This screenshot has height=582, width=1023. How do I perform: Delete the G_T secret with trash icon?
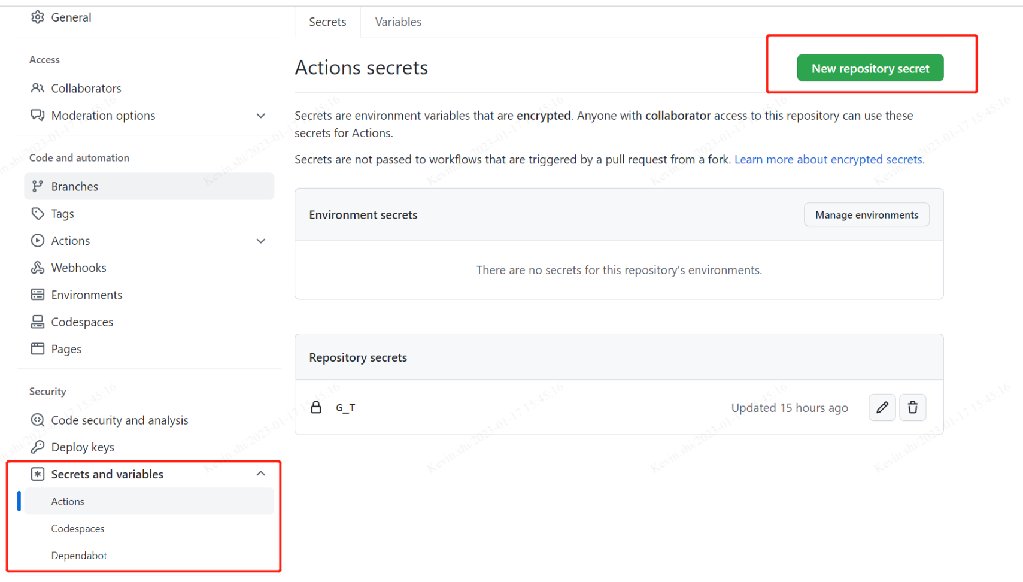tap(912, 407)
